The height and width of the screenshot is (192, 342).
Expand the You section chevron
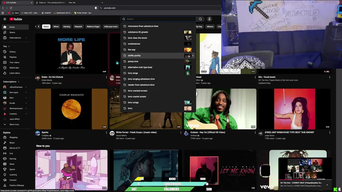click(x=9, y=46)
